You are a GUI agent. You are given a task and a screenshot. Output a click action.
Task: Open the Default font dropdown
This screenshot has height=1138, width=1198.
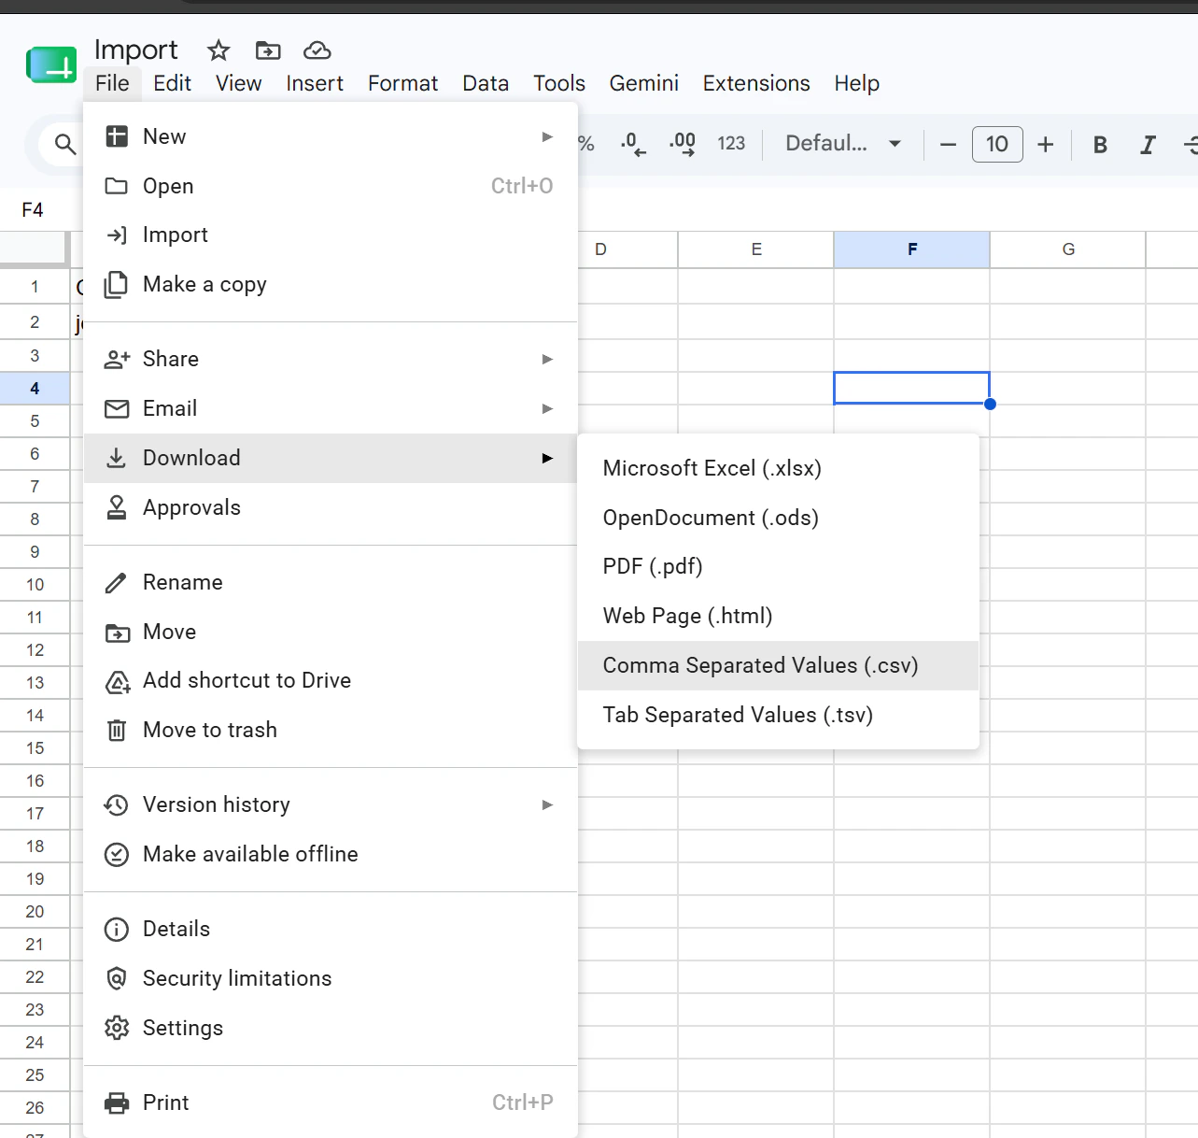click(843, 144)
